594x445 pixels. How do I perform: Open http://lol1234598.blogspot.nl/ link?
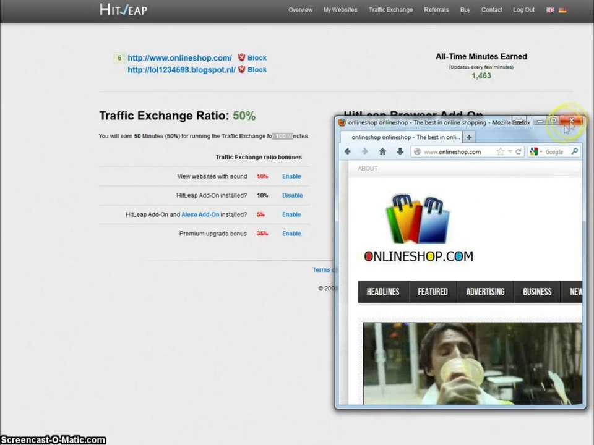coord(181,70)
